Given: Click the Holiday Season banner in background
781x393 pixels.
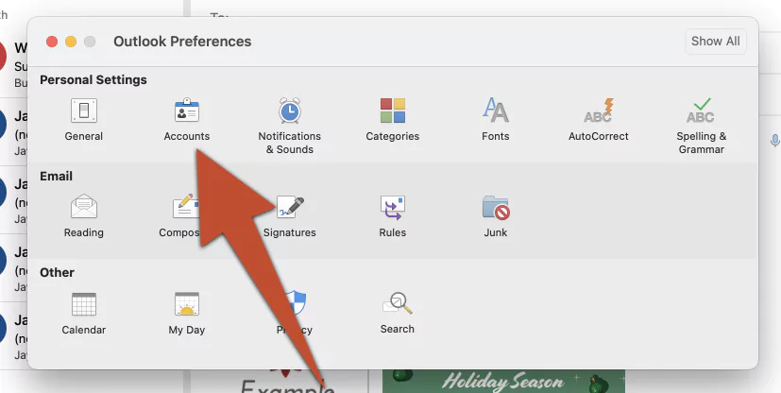Looking at the screenshot, I should tap(503, 382).
